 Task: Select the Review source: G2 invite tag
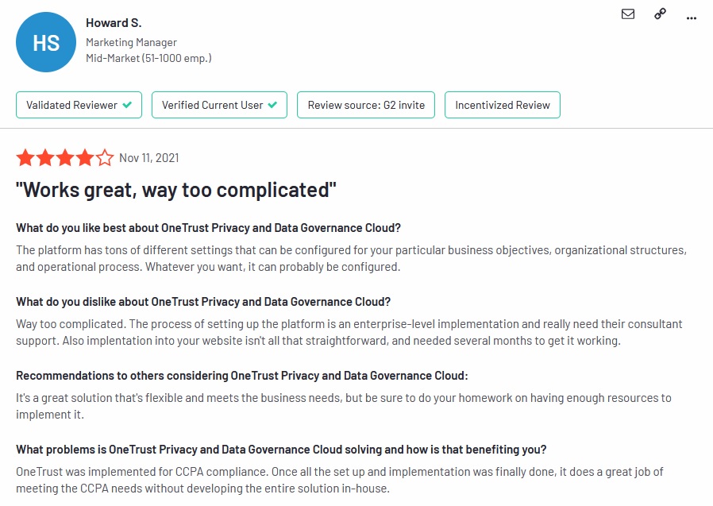[366, 105]
